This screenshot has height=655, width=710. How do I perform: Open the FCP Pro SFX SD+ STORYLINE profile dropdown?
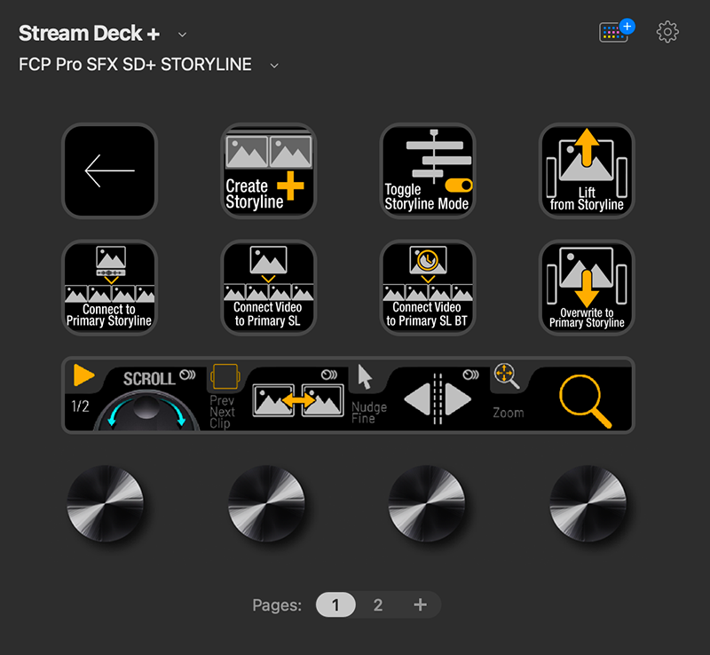(x=273, y=65)
